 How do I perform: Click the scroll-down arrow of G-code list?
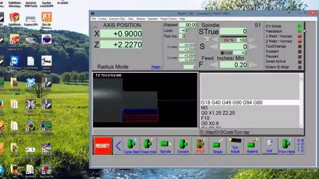coord(301,126)
